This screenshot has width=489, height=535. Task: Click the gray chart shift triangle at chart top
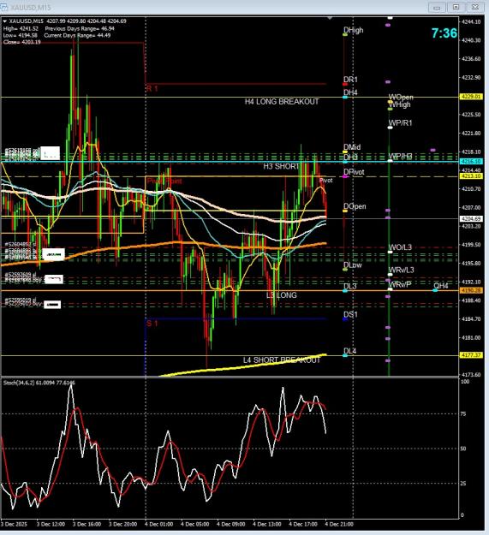pyautogui.click(x=330, y=18)
